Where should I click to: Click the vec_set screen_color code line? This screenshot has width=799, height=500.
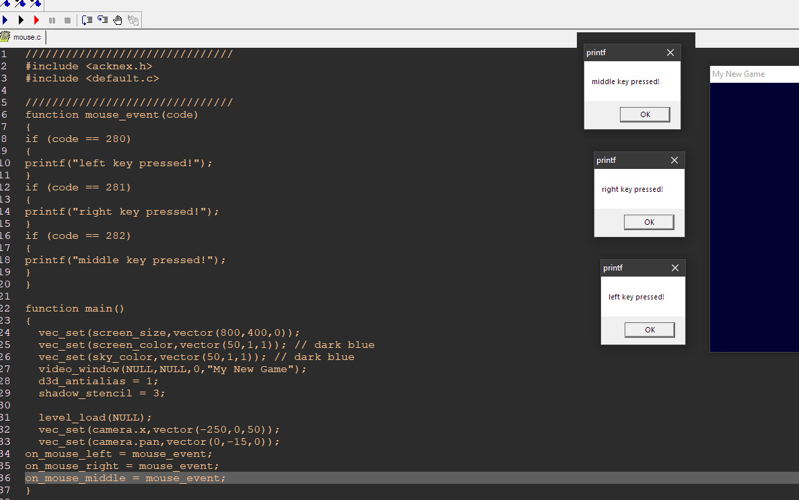(207, 345)
